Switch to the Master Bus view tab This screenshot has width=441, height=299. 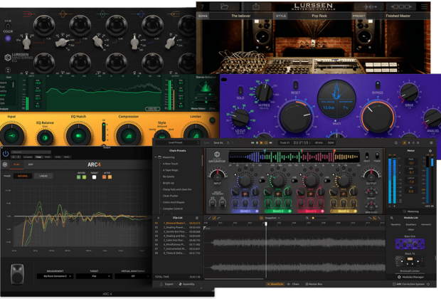314,284
